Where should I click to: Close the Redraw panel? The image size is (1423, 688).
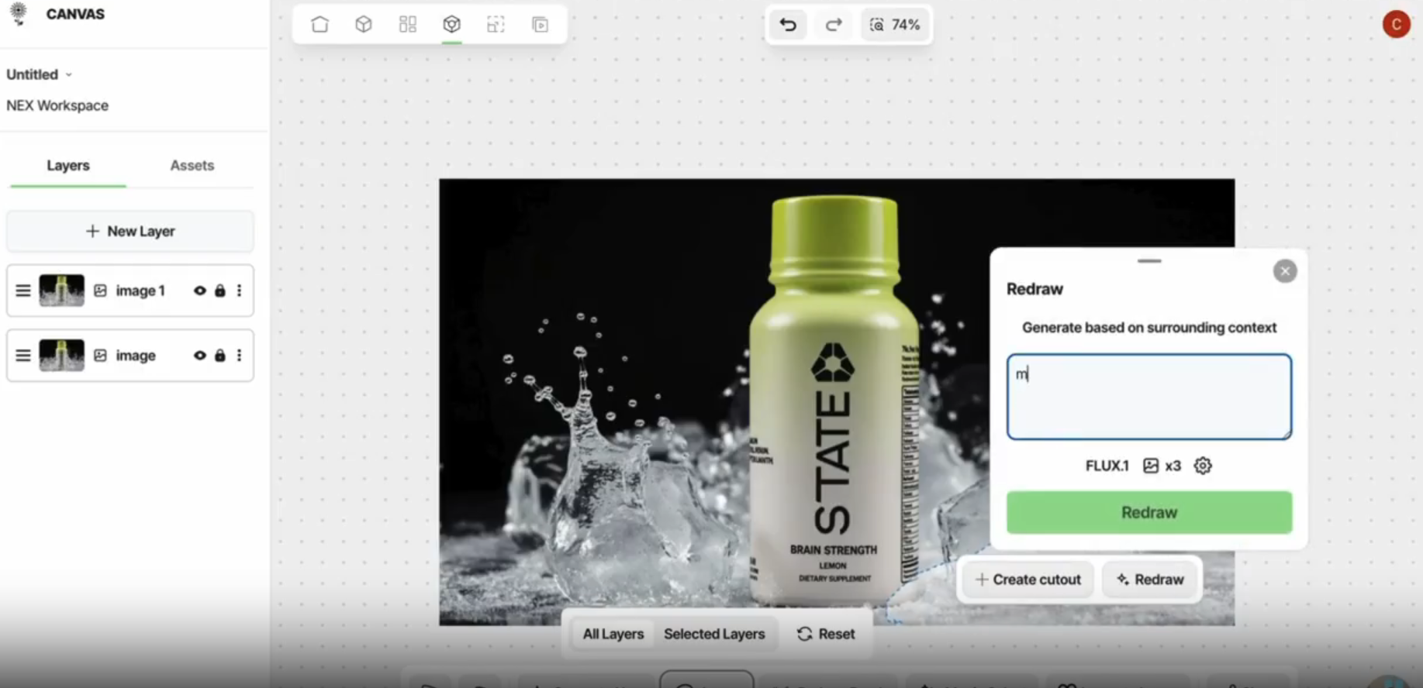tap(1285, 271)
